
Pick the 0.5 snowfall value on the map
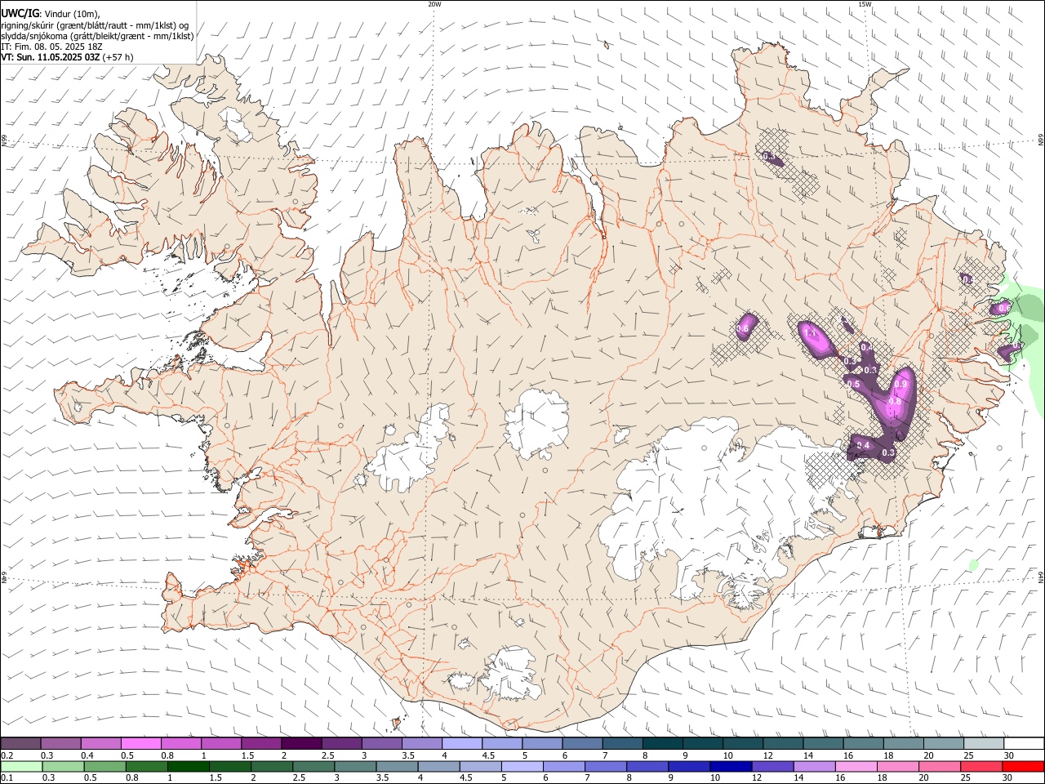[x=854, y=384]
